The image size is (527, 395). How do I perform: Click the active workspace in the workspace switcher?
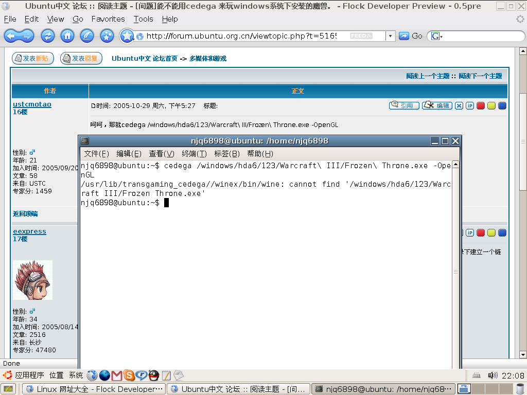(x=464, y=389)
